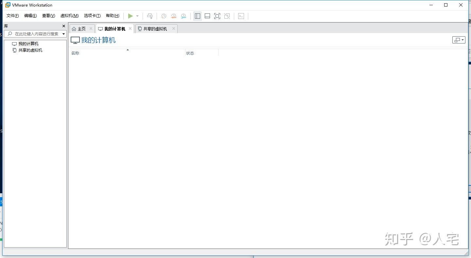
Task: Power on the virtual machine with green play button
Action: [x=131, y=16]
